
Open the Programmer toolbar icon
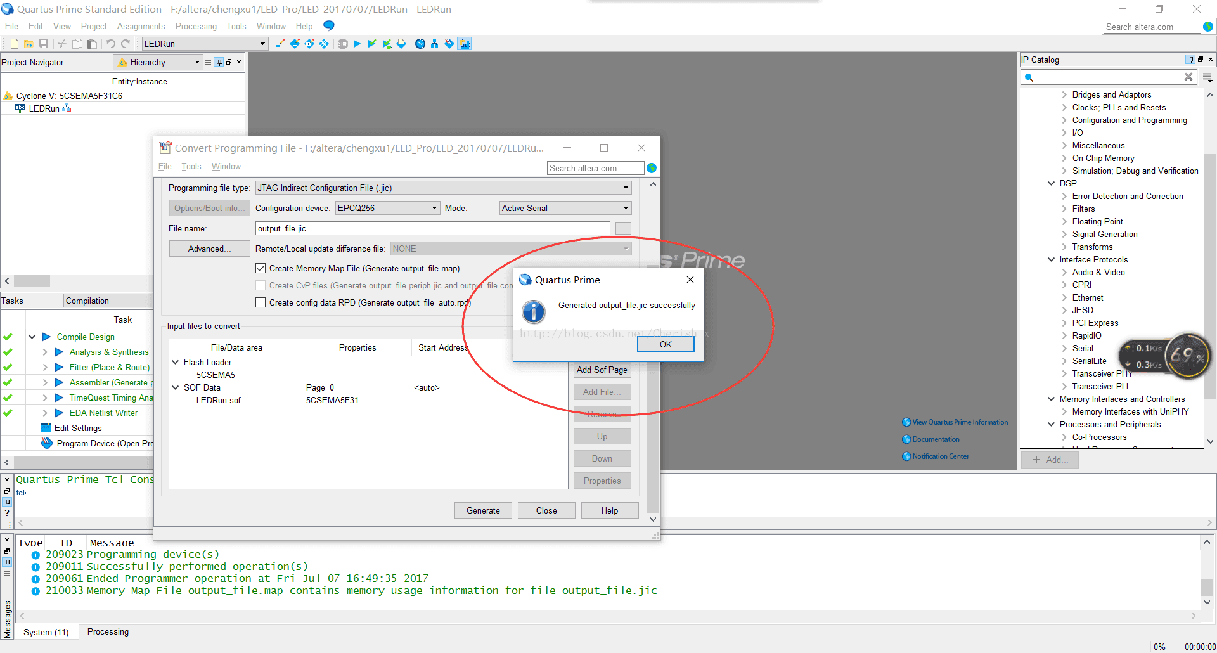pos(449,44)
